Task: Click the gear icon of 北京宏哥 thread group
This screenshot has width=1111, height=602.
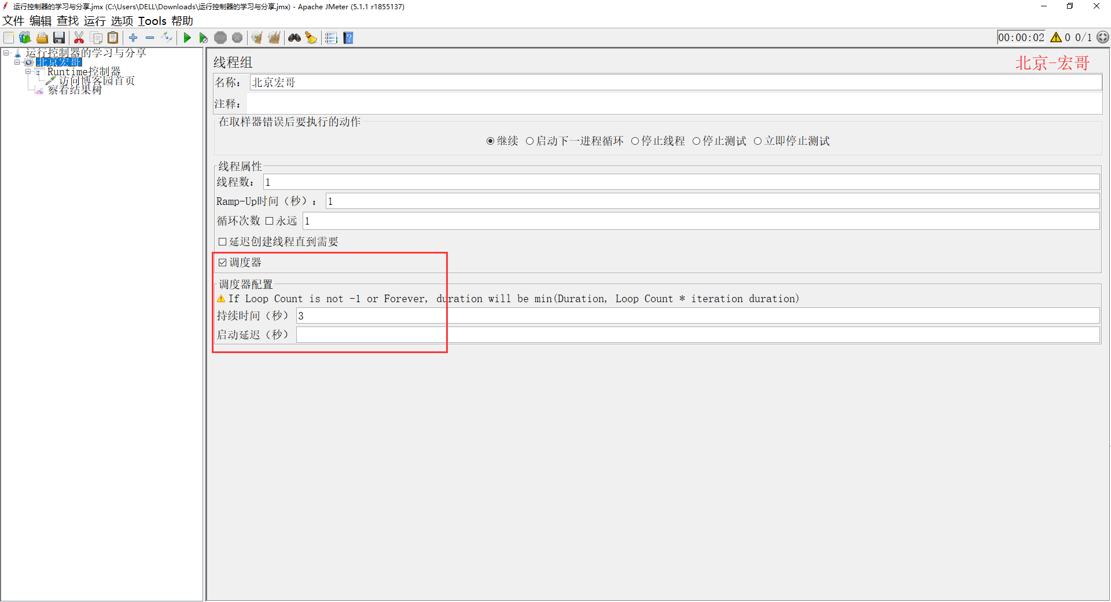Action: [x=28, y=62]
